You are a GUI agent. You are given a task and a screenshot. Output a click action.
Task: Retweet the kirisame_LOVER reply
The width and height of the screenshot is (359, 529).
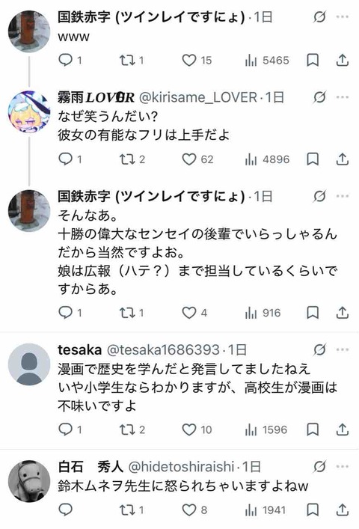132,159
